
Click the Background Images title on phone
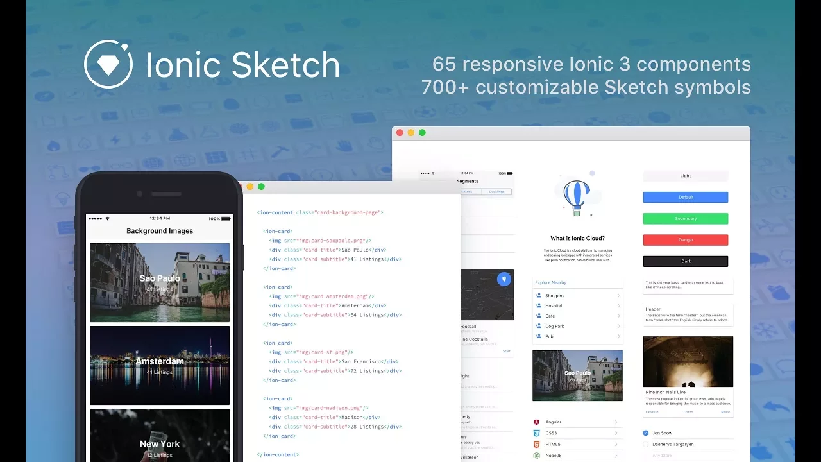tap(160, 231)
